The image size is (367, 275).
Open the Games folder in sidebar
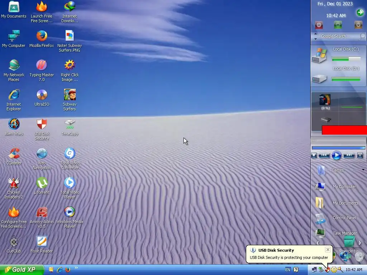(x=330, y=170)
